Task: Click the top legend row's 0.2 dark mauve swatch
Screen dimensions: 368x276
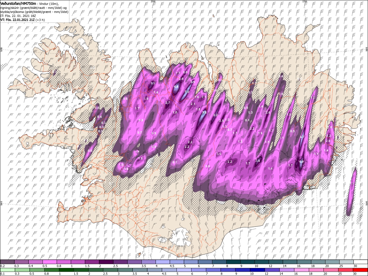Action: click(7, 262)
